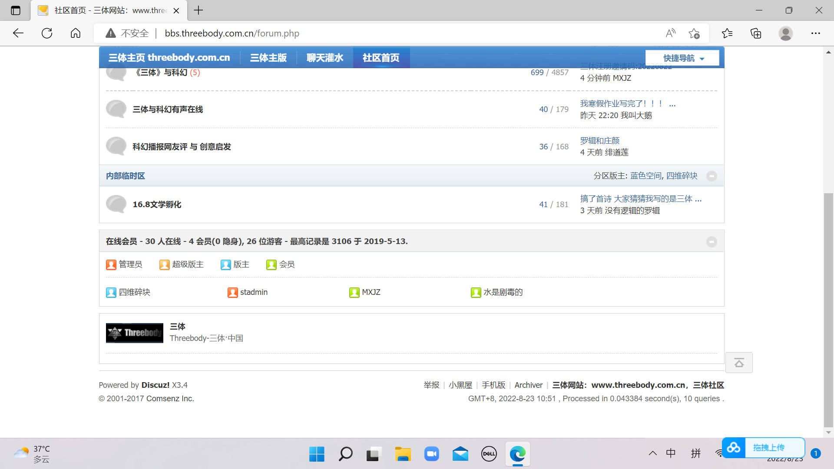Click the Threebody logo thumbnail
The image size is (834, 469).
(x=135, y=333)
